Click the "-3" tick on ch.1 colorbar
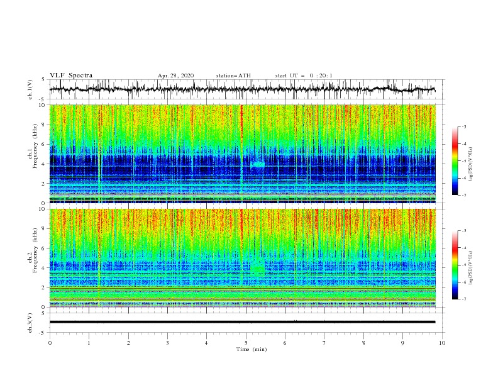This screenshot has width=498, height=385. click(463, 126)
